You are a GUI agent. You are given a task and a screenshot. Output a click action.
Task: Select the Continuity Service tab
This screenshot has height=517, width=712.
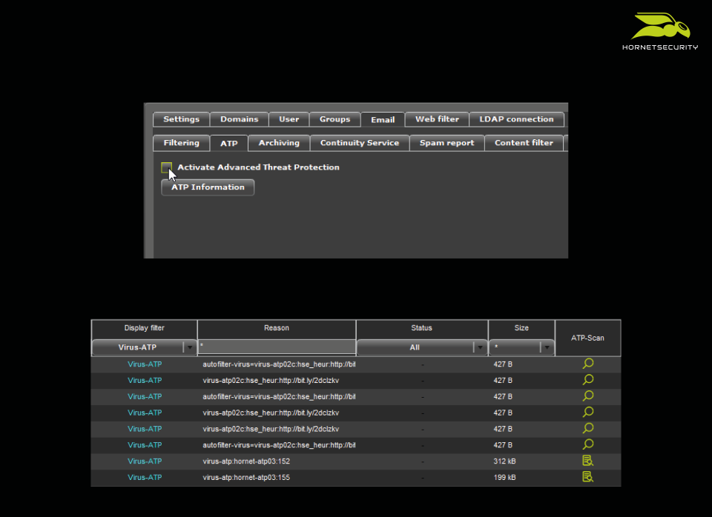(359, 143)
